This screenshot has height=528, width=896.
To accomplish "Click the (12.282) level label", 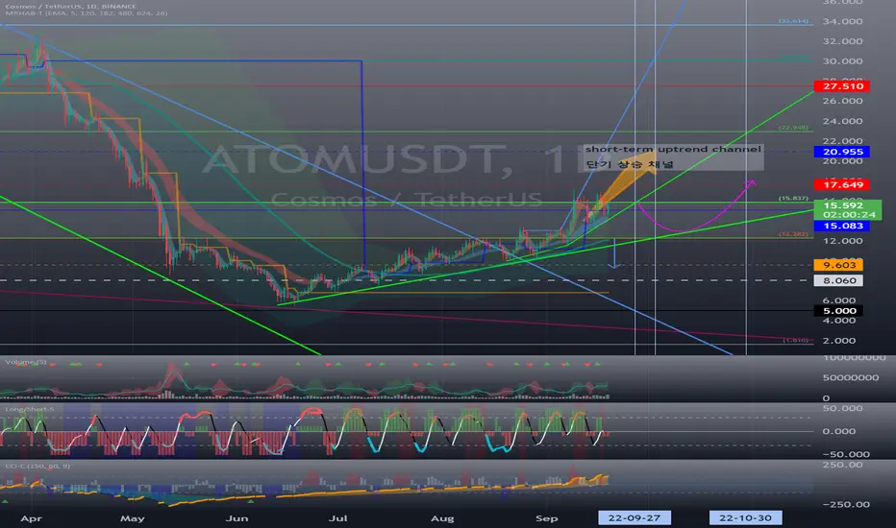I will pyautogui.click(x=794, y=234).
